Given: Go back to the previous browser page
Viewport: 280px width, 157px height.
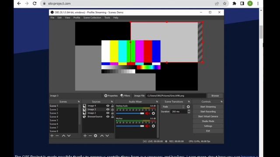Looking at the screenshot, I should pos(19,3).
